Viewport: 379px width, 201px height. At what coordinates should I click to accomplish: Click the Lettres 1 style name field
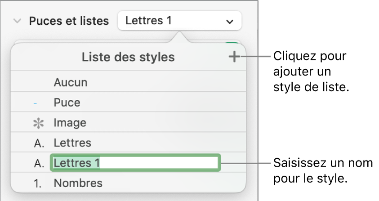[135, 163]
